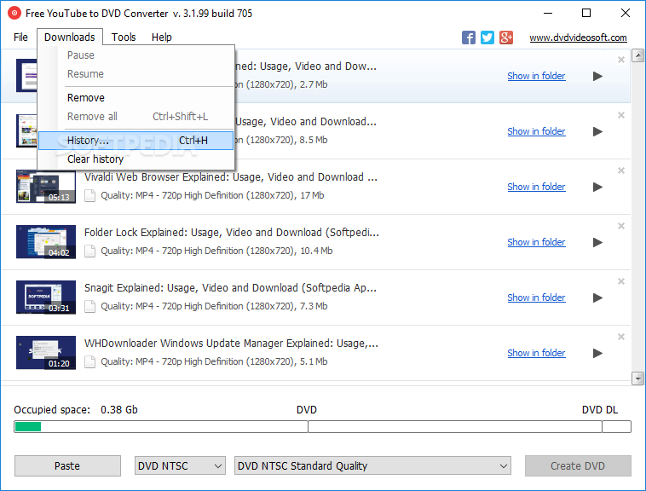Open the Facebook page icon
646x491 pixels.
(469, 38)
